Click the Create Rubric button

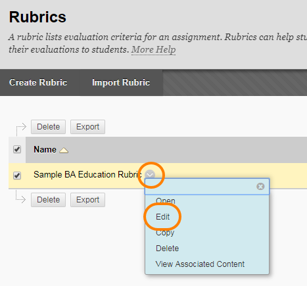point(38,82)
